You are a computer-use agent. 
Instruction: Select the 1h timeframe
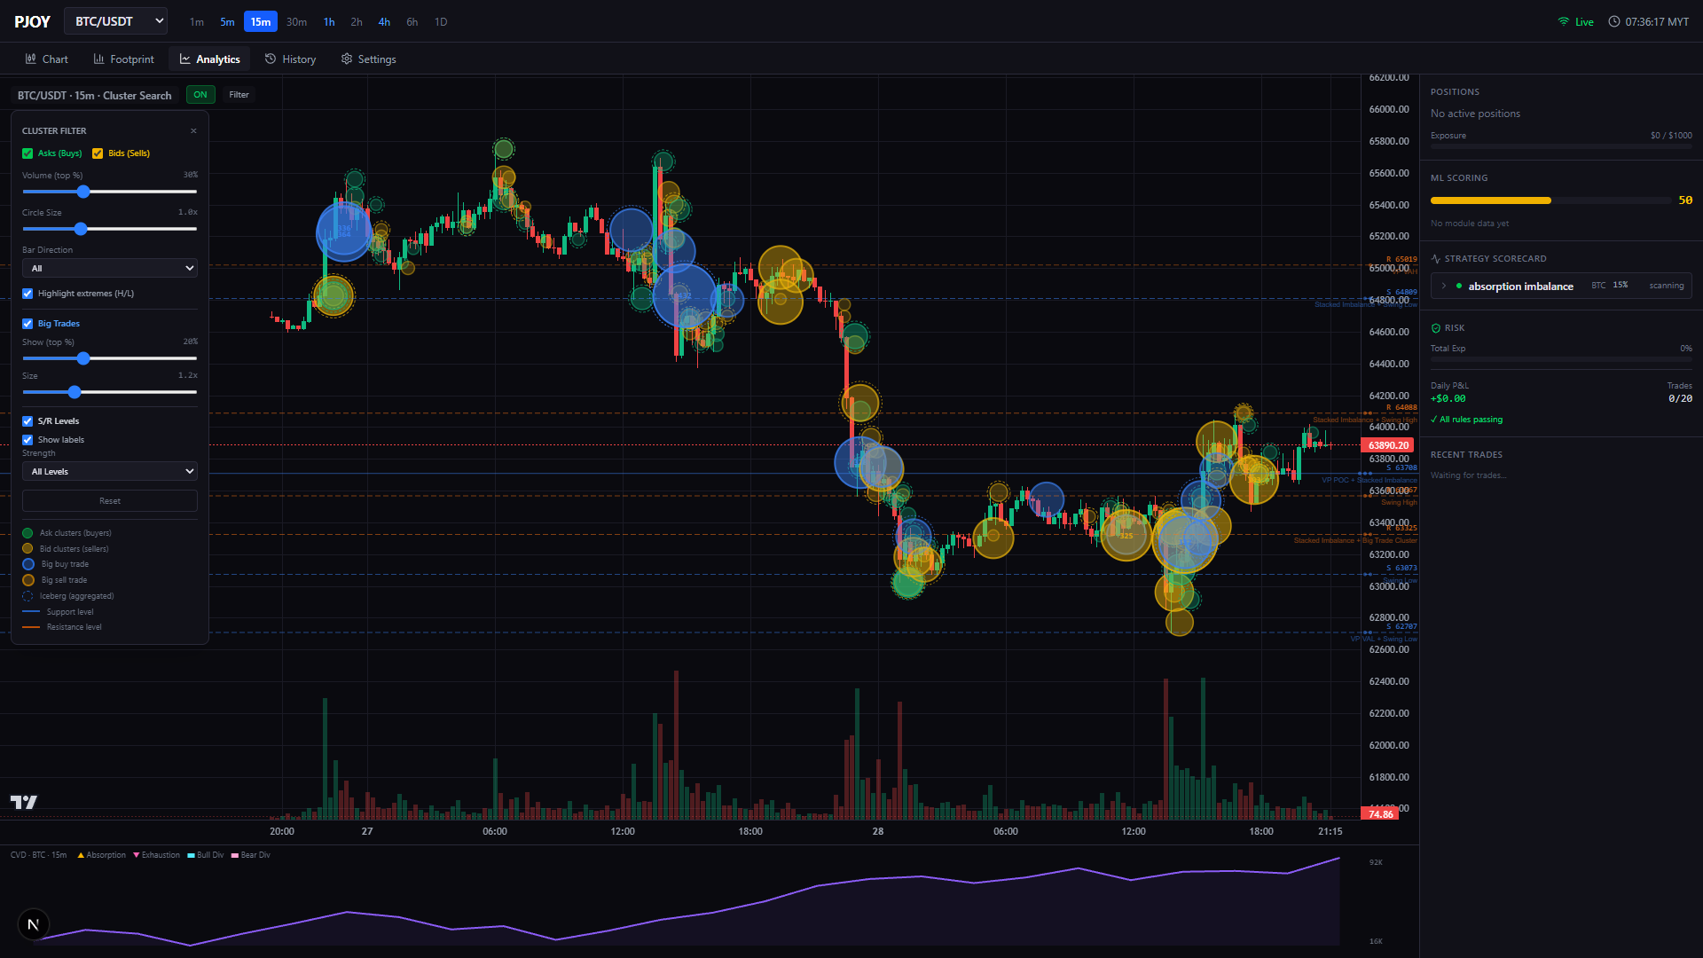point(329,21)
